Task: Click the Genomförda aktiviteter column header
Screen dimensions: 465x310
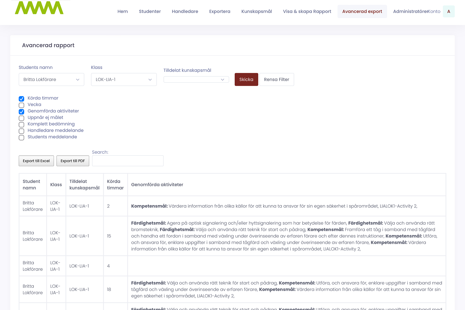Action: coord(287,185)
